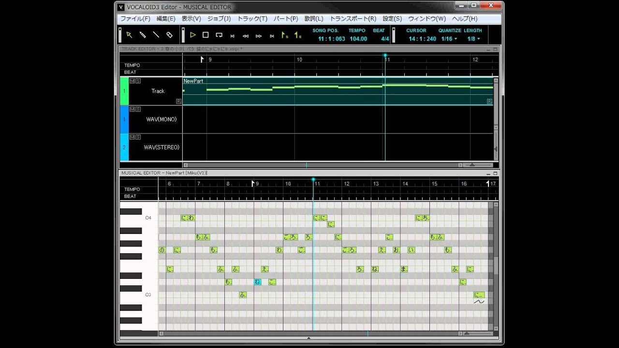Click the piano roll horizontal scrollbar
This screenshot has width=619, height=348.
(x=323, y=333)
